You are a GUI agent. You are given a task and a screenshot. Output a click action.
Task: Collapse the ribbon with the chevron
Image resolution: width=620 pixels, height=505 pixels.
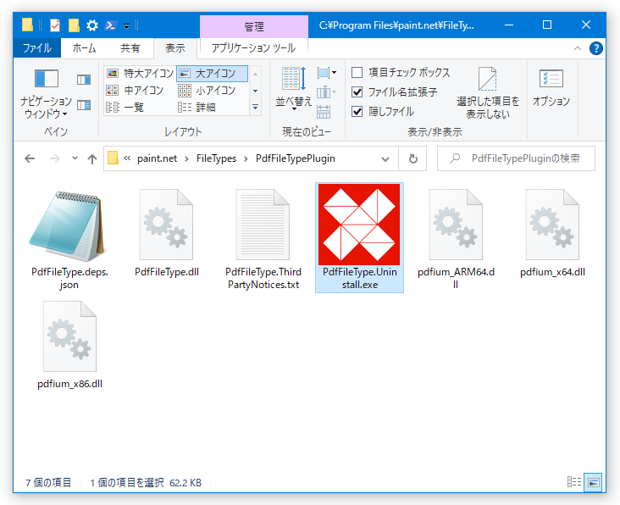pyautogui.click(x=578, y=48)
